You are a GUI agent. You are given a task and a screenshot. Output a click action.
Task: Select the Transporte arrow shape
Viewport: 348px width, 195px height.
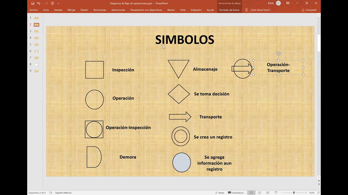(180, 117)
